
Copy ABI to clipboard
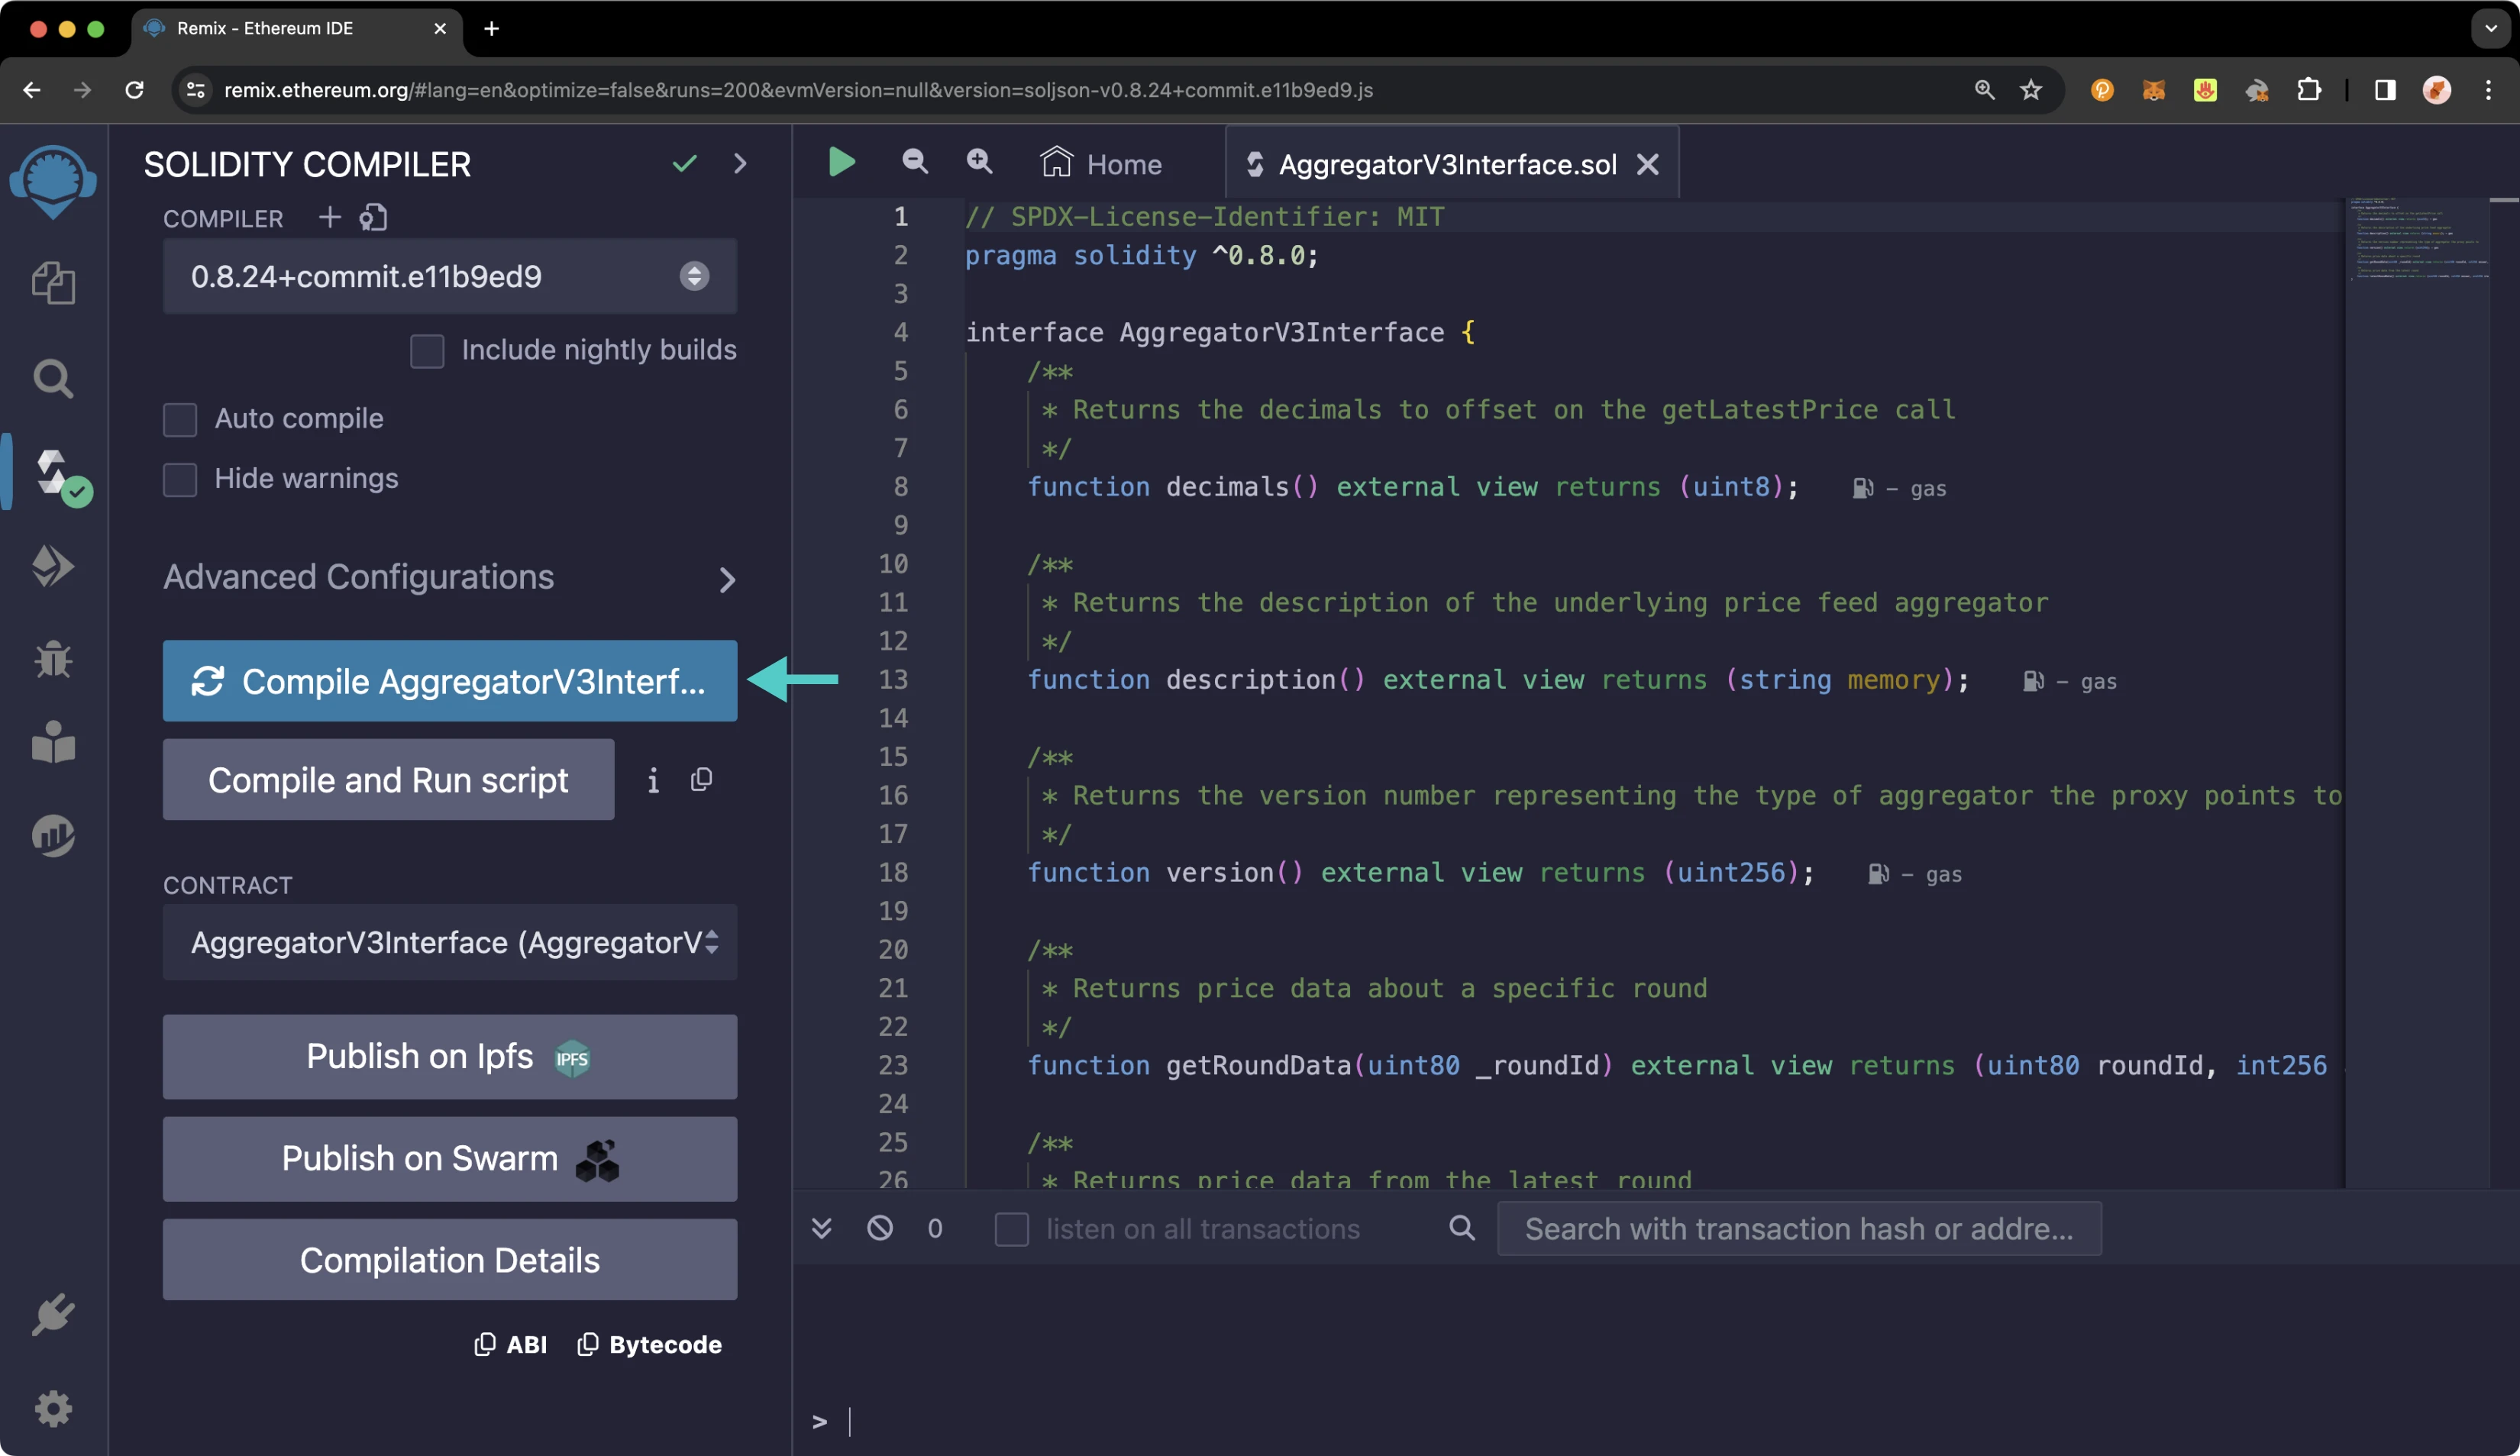coord(511,1345)
